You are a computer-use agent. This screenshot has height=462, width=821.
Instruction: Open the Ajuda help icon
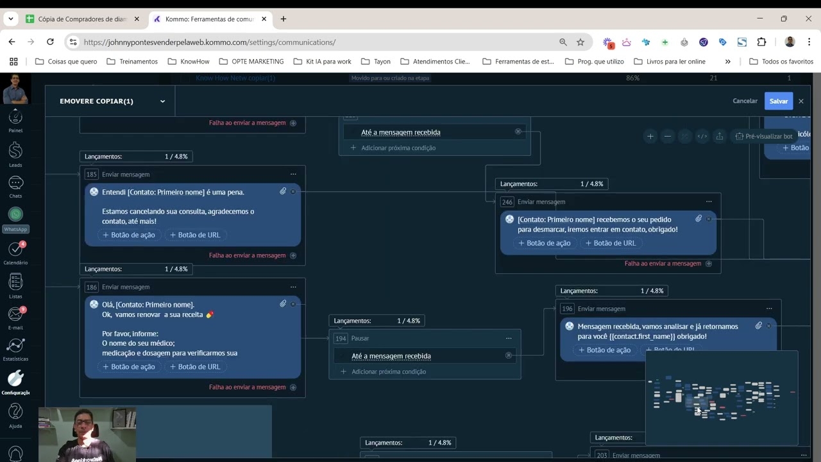(15, 415)
